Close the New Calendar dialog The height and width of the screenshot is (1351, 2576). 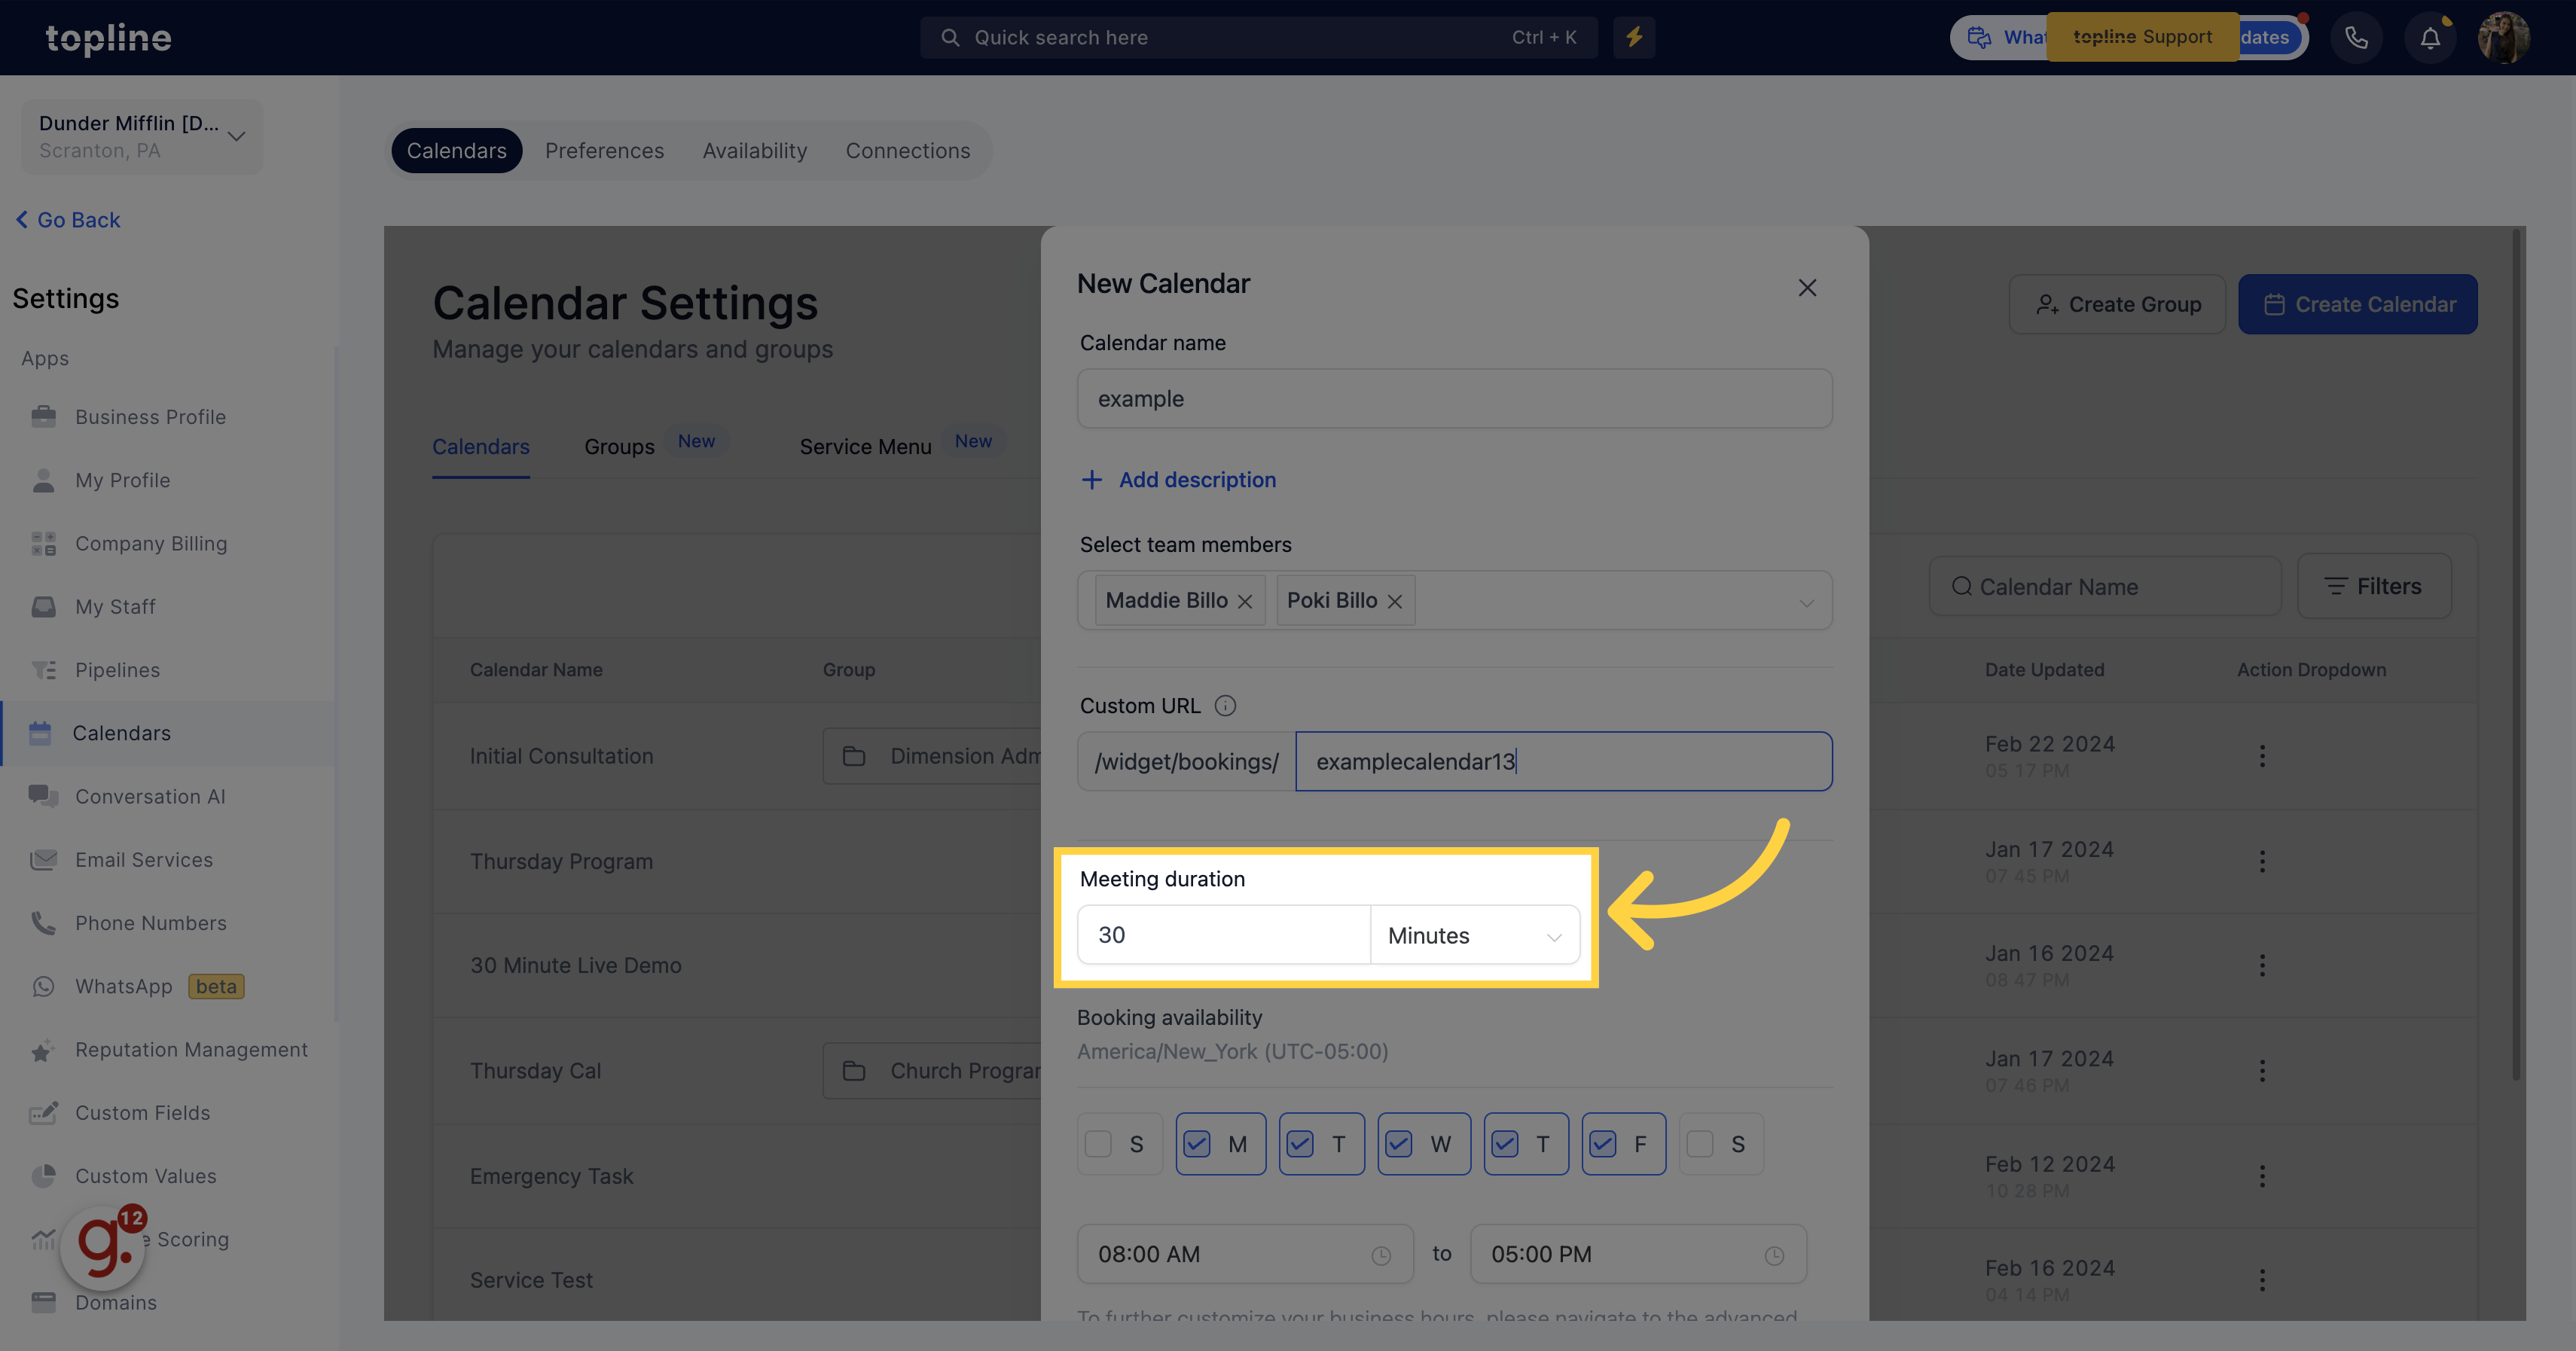[x=1807, y=288]
